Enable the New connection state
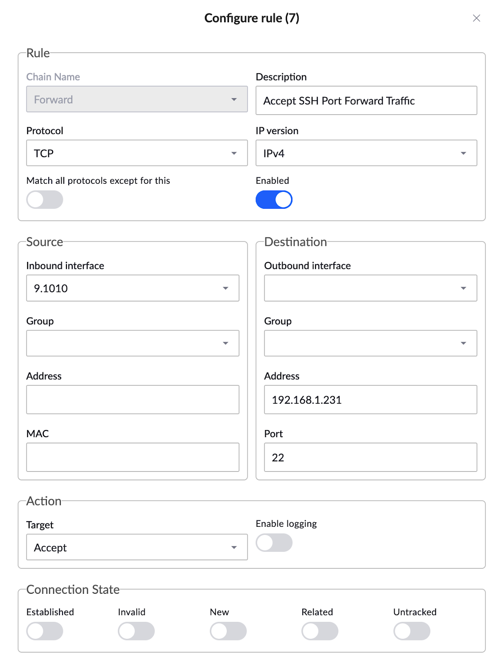Screen dimensions: 500x662 [x=228, y=631]
